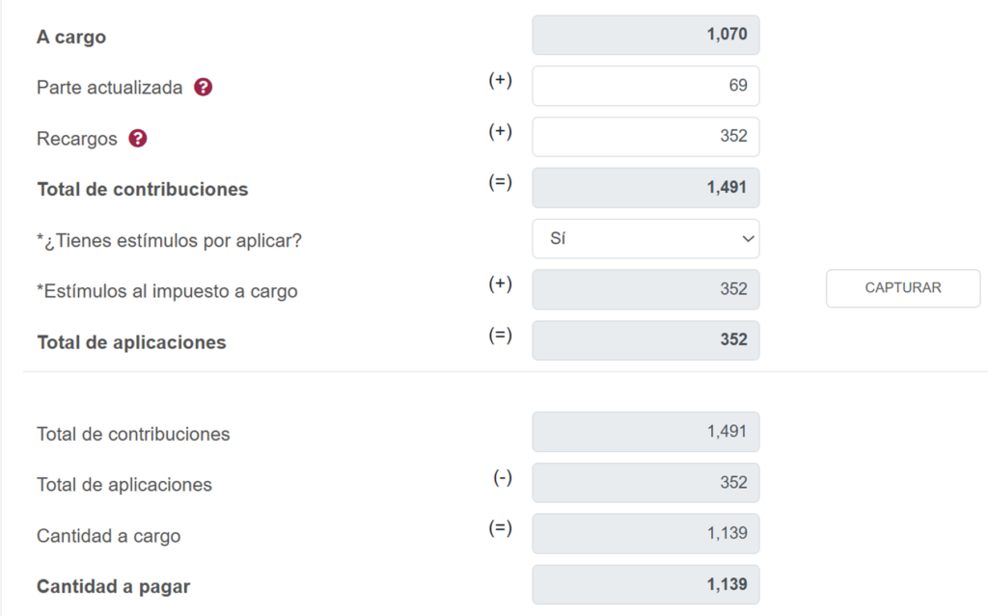Select the Cantidad a cargo field showing 1,139

(645, 534)
